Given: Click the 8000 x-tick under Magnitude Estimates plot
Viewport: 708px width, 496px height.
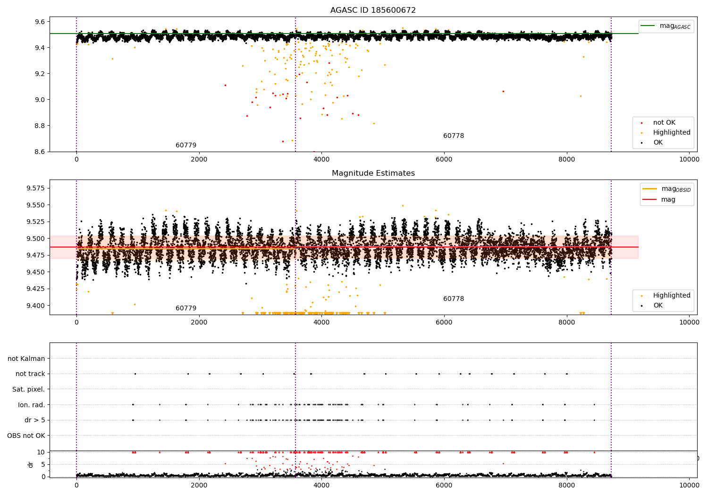Looking at the screenshot, I should 567,322.
